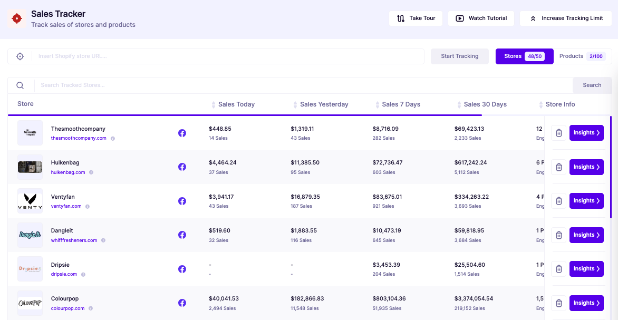The width and height of the screenshot is (618, 320).
Task: Click the Start Tracking button
Action: point(460,56)
